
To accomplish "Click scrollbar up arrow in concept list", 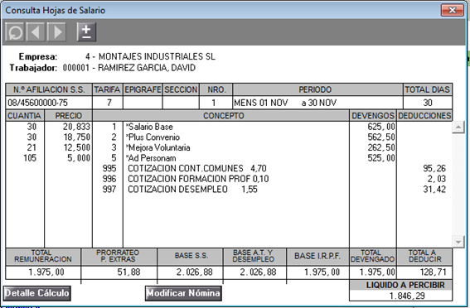I will click(458, 128).
